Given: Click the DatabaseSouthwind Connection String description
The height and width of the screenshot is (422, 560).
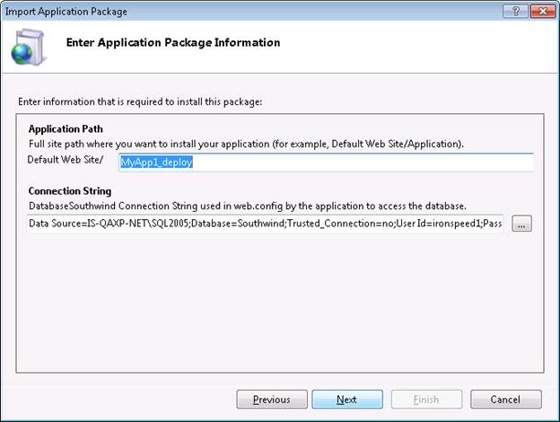Looking at the screenshot, I should 248,207.
